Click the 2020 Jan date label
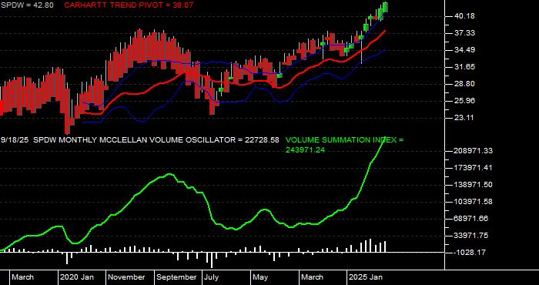The image size is (539, 285). point(77,277)
